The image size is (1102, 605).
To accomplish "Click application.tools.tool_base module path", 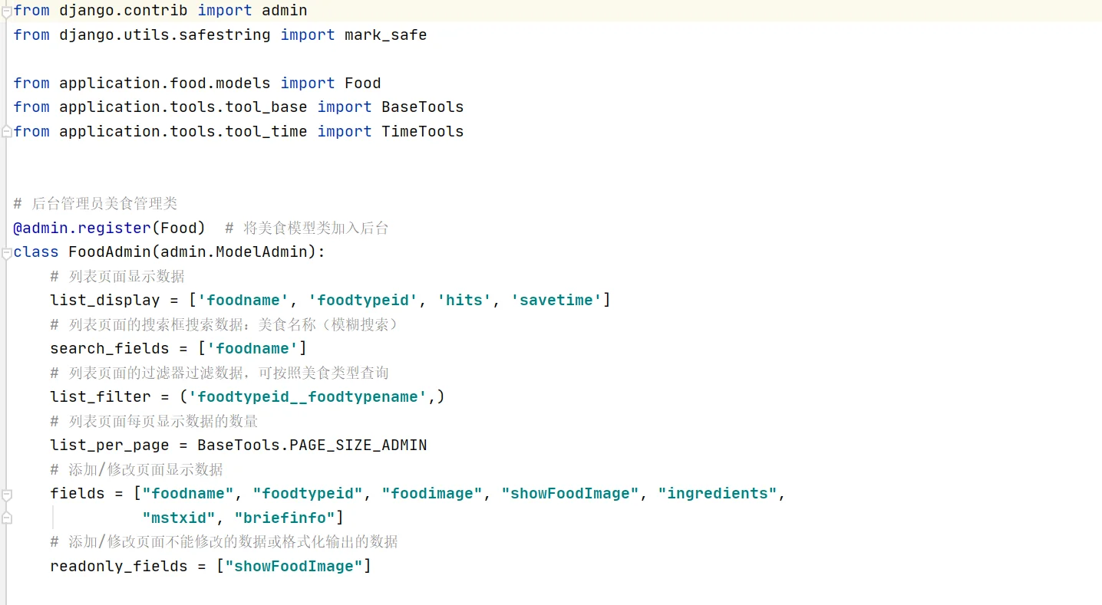I will pos(183,107).
